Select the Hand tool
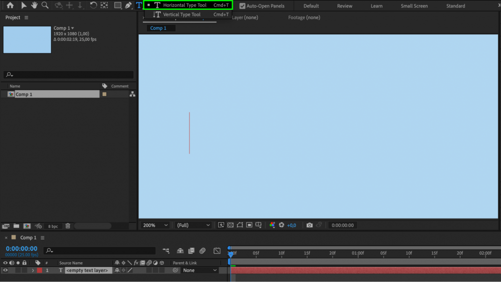 [x=34, y=6]
